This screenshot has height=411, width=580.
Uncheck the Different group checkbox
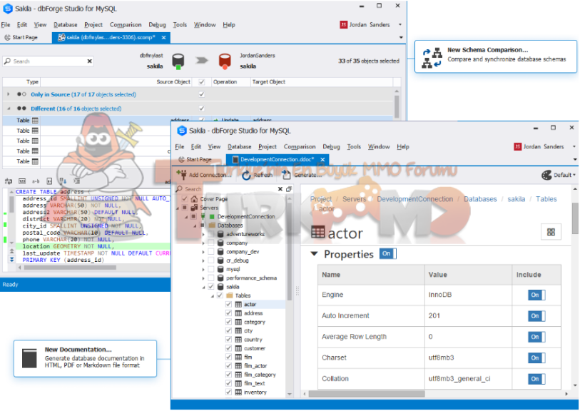coord(202,108)
